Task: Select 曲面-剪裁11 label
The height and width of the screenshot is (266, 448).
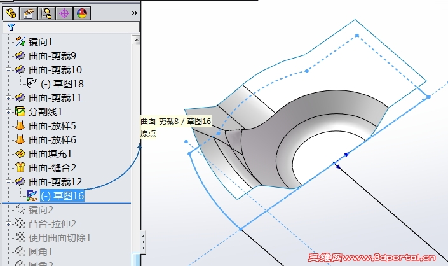Action: (55, 98)
